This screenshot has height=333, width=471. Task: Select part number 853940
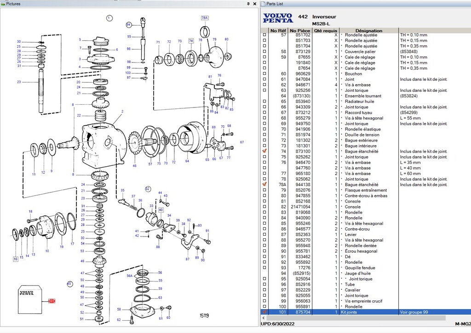coord(303,102)
